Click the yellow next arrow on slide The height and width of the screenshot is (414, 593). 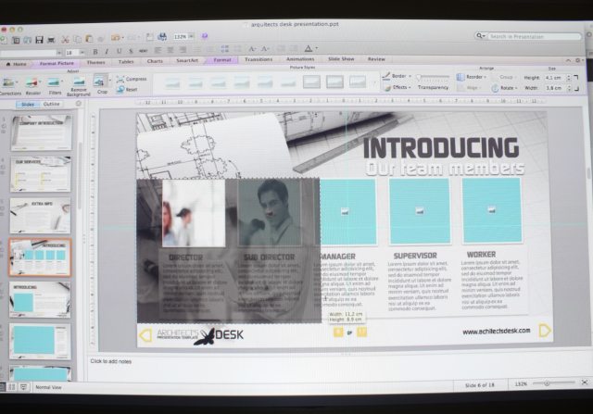[x=545, y=331]
